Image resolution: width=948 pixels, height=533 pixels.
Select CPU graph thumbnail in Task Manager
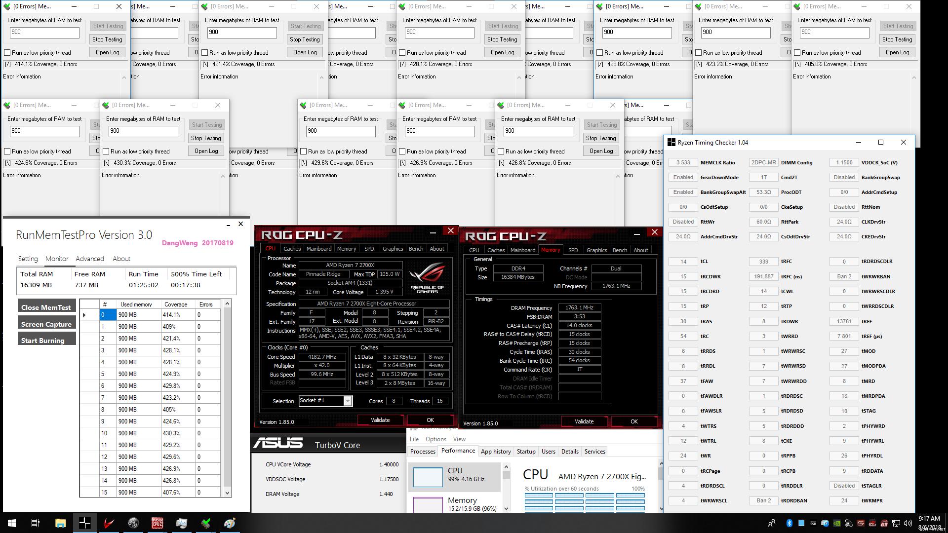pos(428,477)
